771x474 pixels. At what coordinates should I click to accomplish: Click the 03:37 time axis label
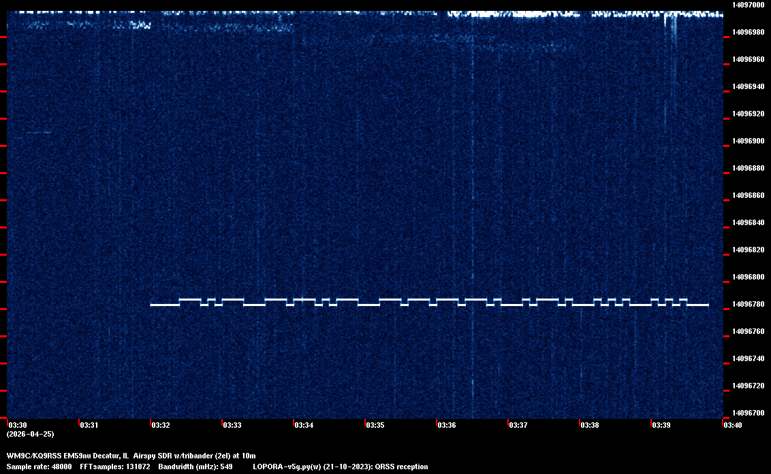(518, 425)
